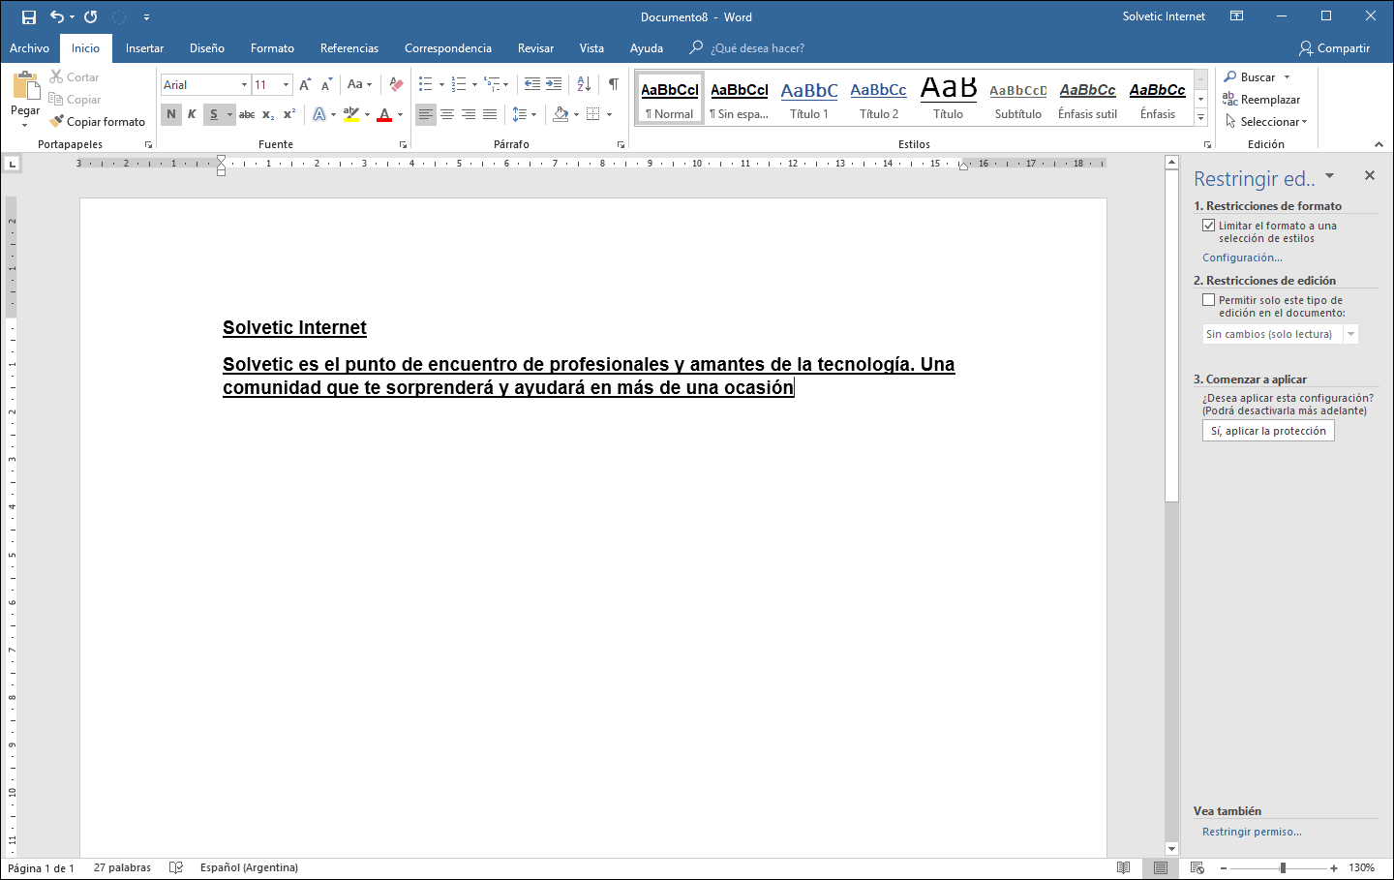Viewport: 1394px width, 880px height.
Task: Center the text
Action: [x=447, y=114]
